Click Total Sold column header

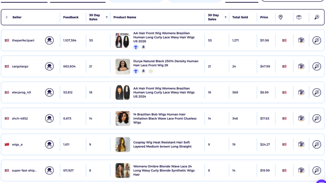[x=240, y=17]
